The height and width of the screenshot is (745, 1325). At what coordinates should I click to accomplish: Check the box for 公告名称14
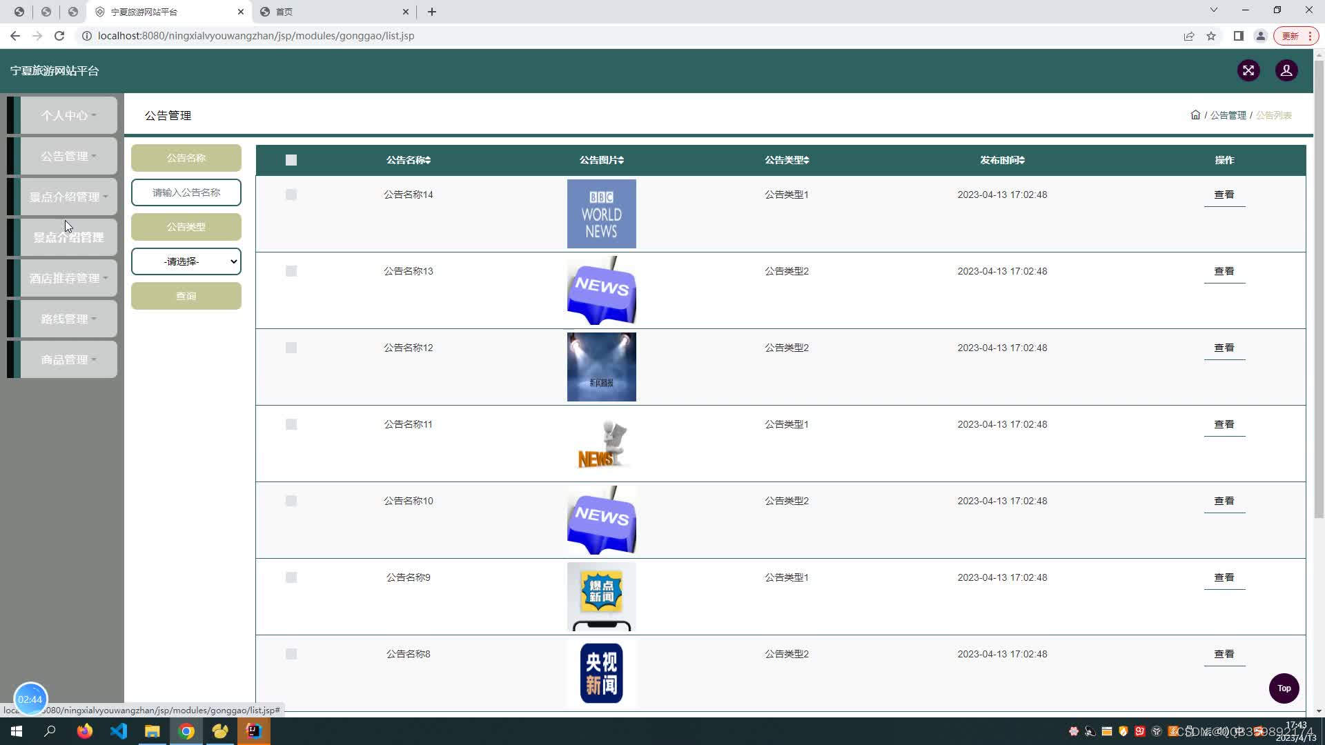point(291,195)
